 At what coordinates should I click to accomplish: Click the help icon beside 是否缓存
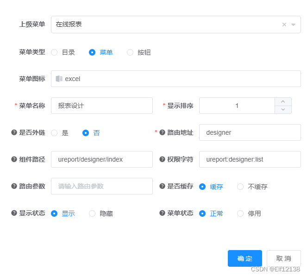tap(163, 186)
